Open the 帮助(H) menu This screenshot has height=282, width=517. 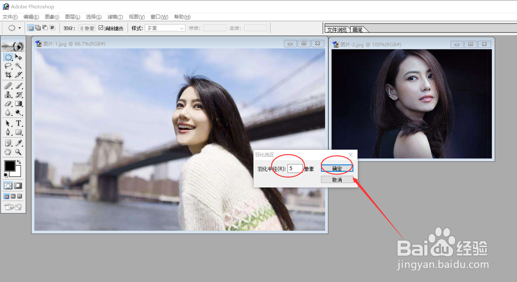coord(182,17)
